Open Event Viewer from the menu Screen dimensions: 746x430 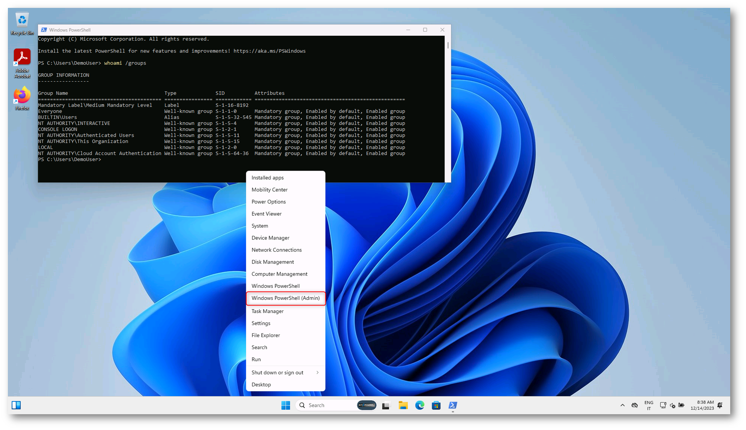[285, 213]
